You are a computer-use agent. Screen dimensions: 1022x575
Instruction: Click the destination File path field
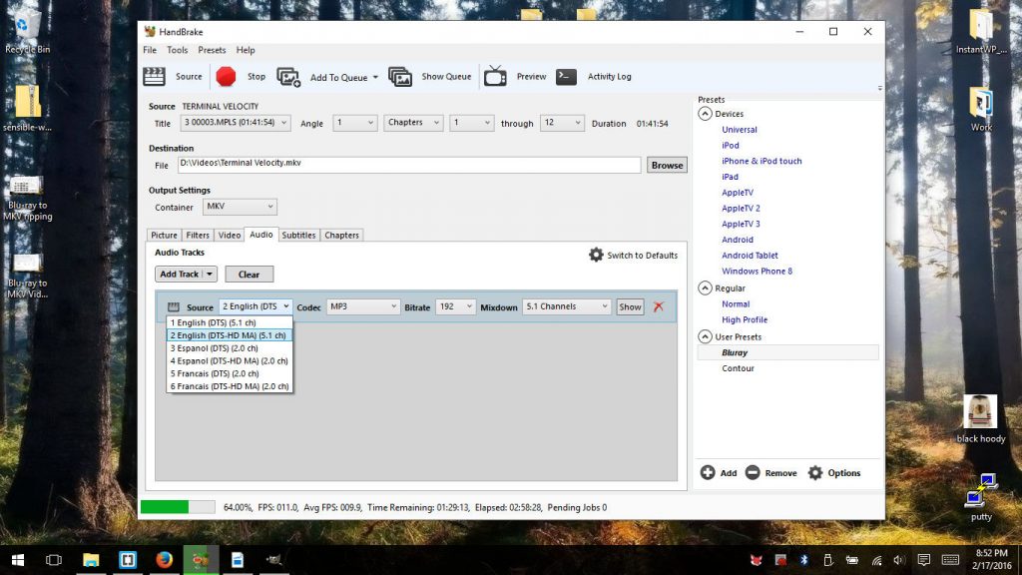pos(409,165)
